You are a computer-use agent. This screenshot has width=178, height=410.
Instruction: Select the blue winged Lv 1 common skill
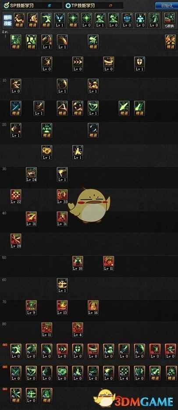[60, 20]
